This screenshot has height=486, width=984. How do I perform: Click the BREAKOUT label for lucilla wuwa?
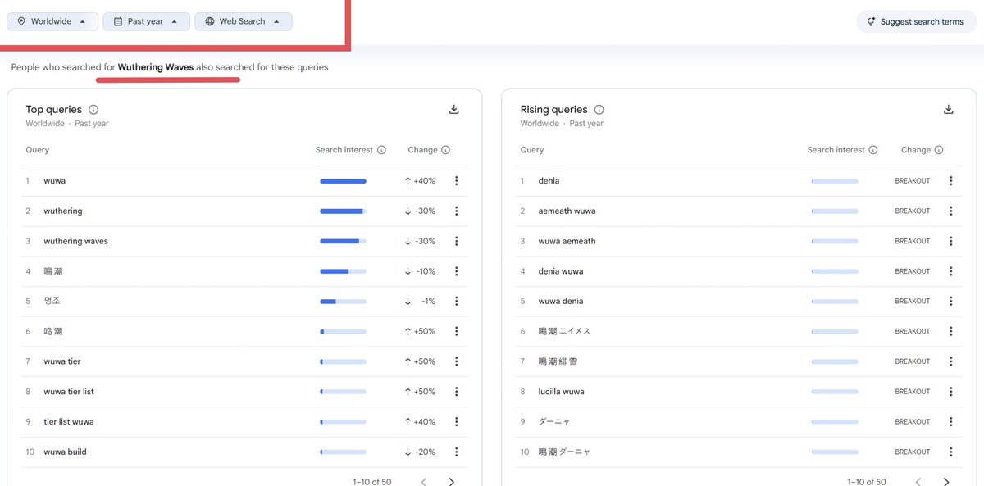(x=913, y=392)
